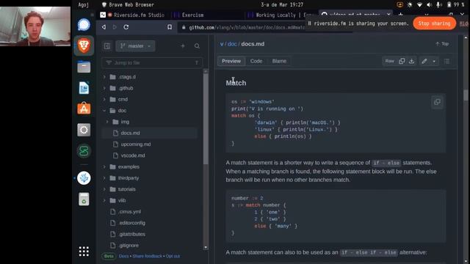Viewport: 470px width, 264px height.
Task: Expand the thirdparty folder
Action: tap(104, 177)
